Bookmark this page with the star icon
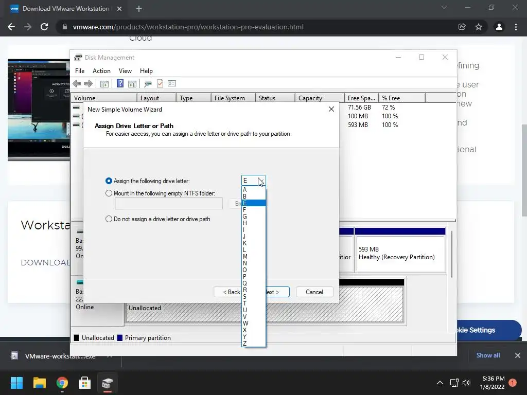Image resolution: width=527 pixels, height=395 pixels. coord(479,27)
